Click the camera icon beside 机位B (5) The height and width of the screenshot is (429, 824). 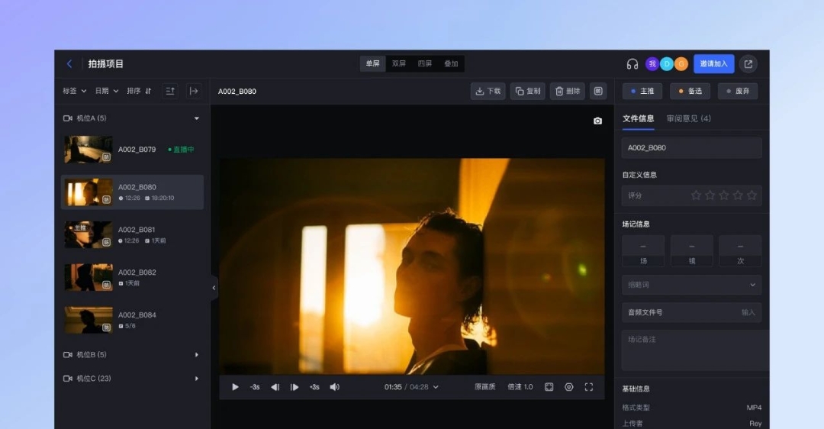(68, 355)
